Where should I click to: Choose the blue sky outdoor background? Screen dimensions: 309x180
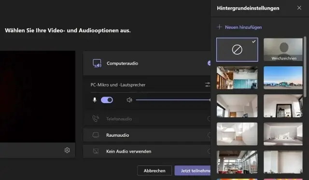point(283,78)
